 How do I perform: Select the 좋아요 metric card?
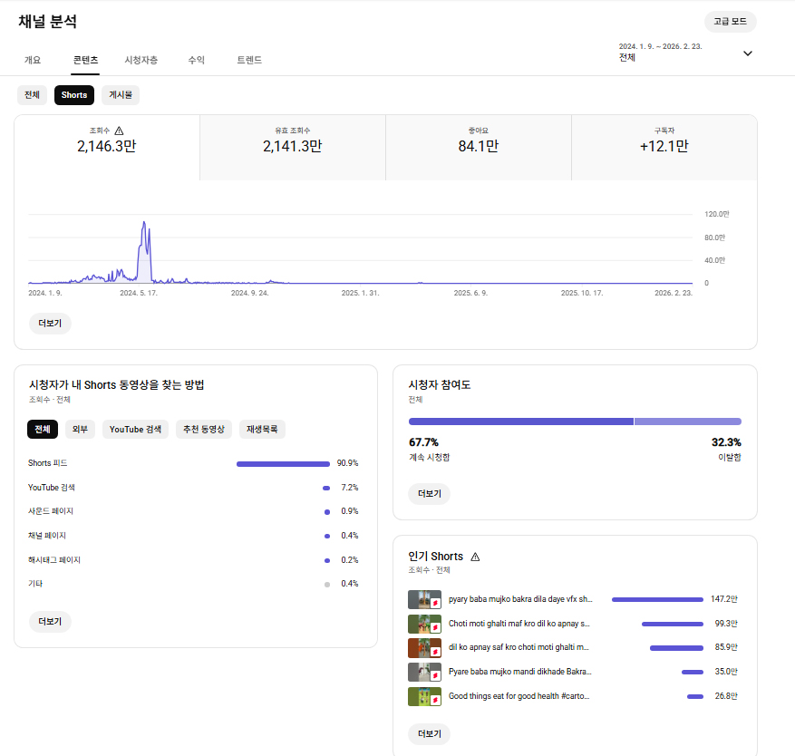[478, 147]
